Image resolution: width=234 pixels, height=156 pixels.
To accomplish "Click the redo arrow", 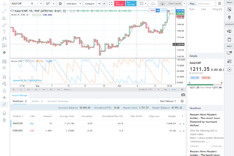I will click(x=104, y=4).
